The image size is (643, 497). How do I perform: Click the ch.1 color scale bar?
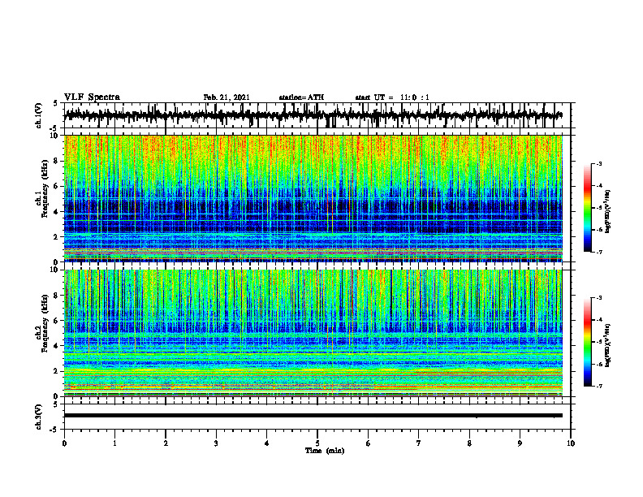(587, 208)
